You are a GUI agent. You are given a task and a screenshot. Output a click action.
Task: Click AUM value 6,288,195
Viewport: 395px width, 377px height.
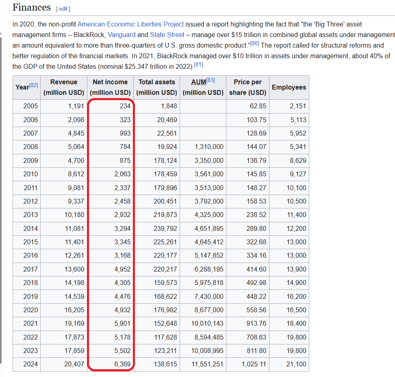(209, 269)
